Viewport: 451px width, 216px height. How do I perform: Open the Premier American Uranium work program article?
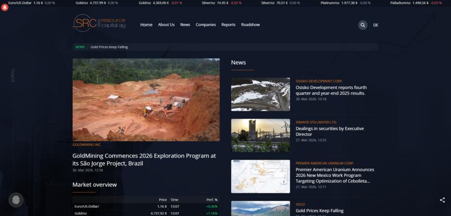(335, 175)
